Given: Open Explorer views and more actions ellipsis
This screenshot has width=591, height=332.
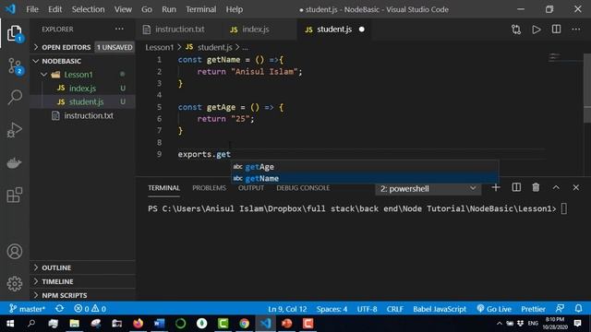Looking at the screenshot, I should 119,29.
